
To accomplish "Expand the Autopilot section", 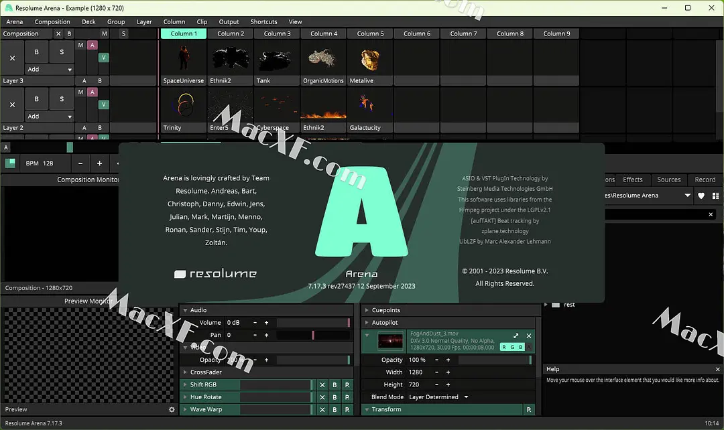I will pos(367,323).
